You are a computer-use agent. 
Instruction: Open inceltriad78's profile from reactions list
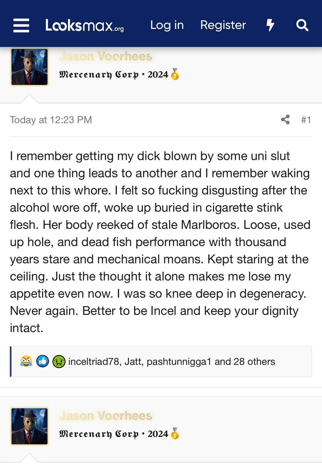[x=94, y=361]
